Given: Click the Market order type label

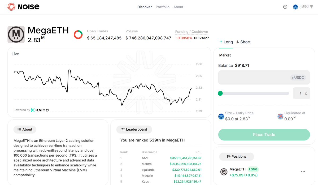Looking at the screenshot, I should 225,55.
